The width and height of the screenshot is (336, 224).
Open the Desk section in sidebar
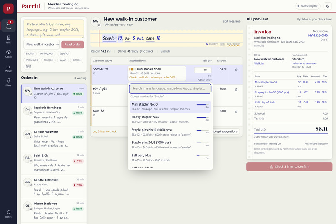(8, 25)
